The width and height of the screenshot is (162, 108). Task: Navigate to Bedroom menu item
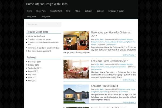100,11
